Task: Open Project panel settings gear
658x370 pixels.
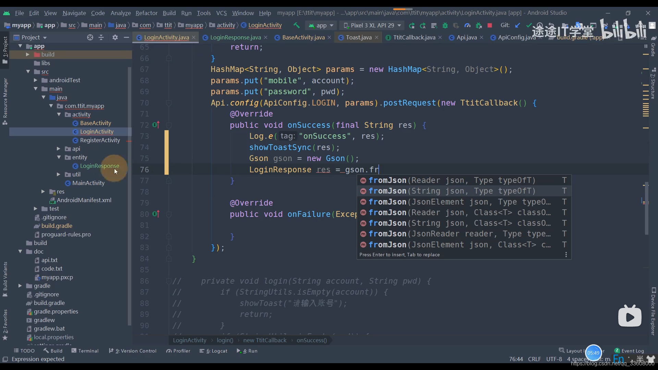Action: (115, 37)
